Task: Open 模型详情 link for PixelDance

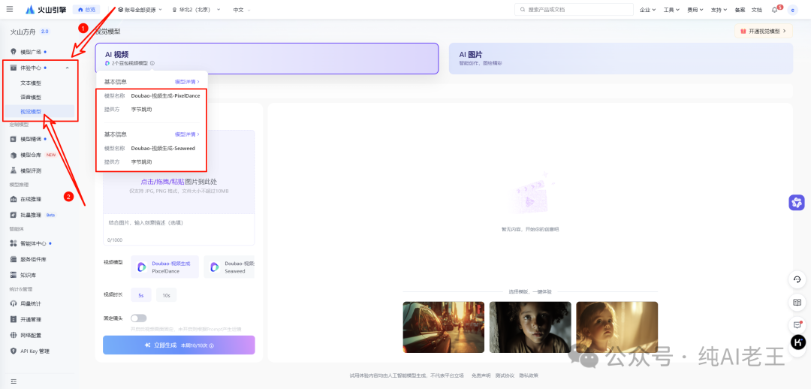Action: [x=187, y=82]
